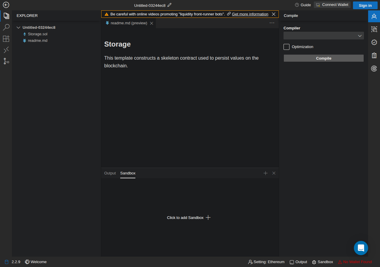Image resolution: width=380 pixels, height=267 pixels.
Task: Open the clipboard icon on right bar
Action: (374, 55)
